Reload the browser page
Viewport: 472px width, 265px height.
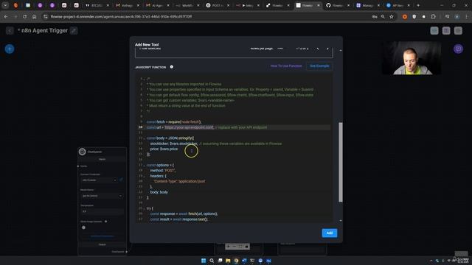pyautogui.click(x=24, y=16)
